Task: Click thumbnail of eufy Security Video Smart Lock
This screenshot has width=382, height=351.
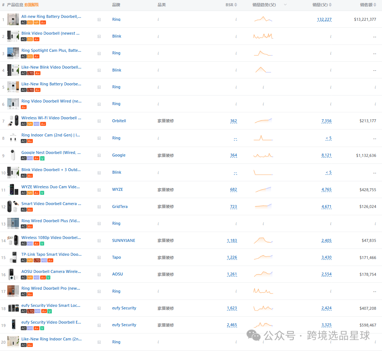Action: pyautogui.click(x=13, y=308)
